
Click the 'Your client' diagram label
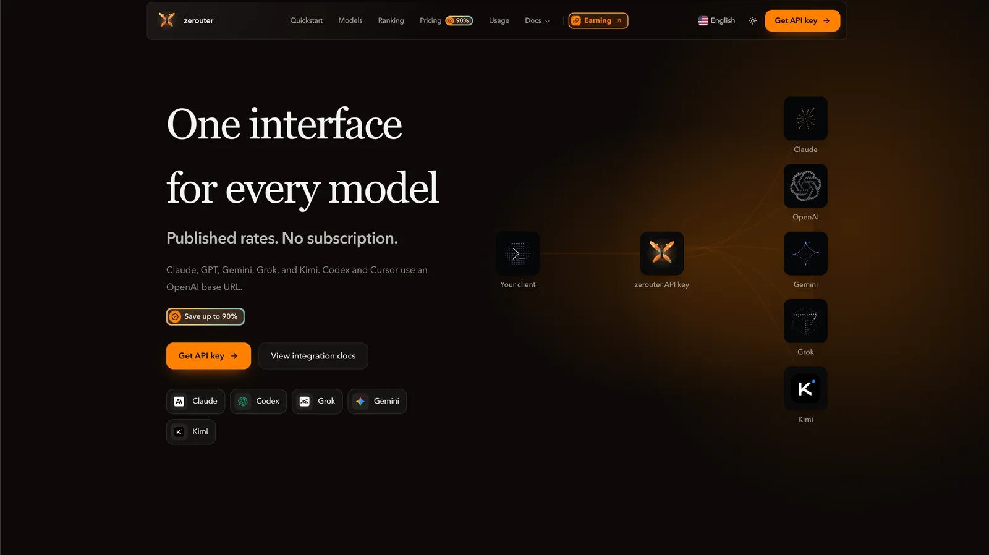point(518,284)
